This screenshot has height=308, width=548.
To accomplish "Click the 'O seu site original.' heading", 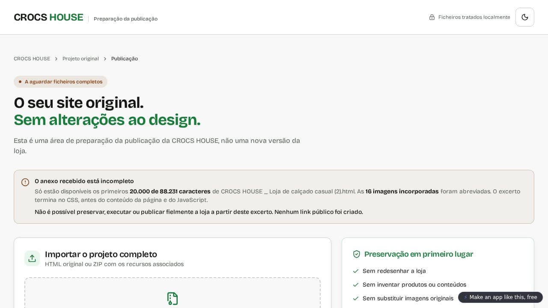I will (79, 103).
